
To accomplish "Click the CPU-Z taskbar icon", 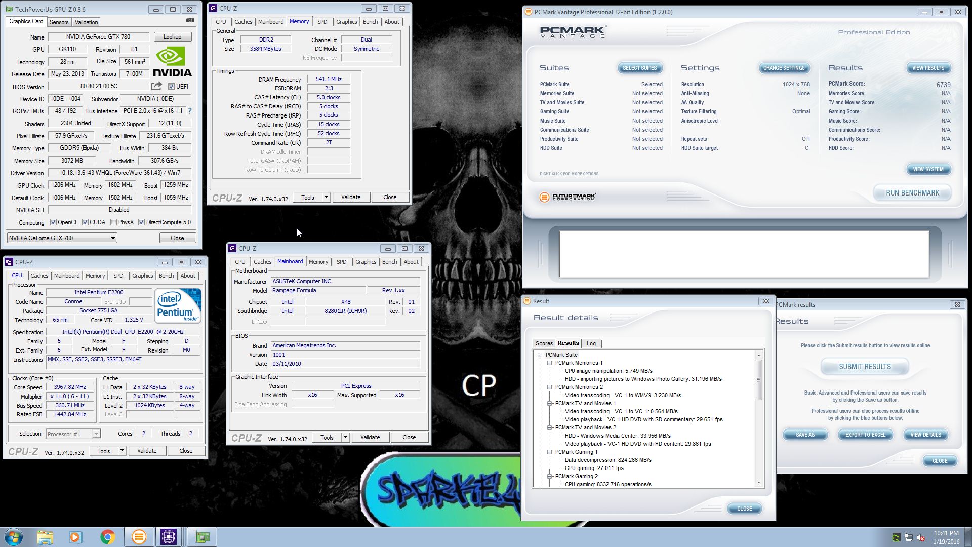I will [x=169, y=537].
